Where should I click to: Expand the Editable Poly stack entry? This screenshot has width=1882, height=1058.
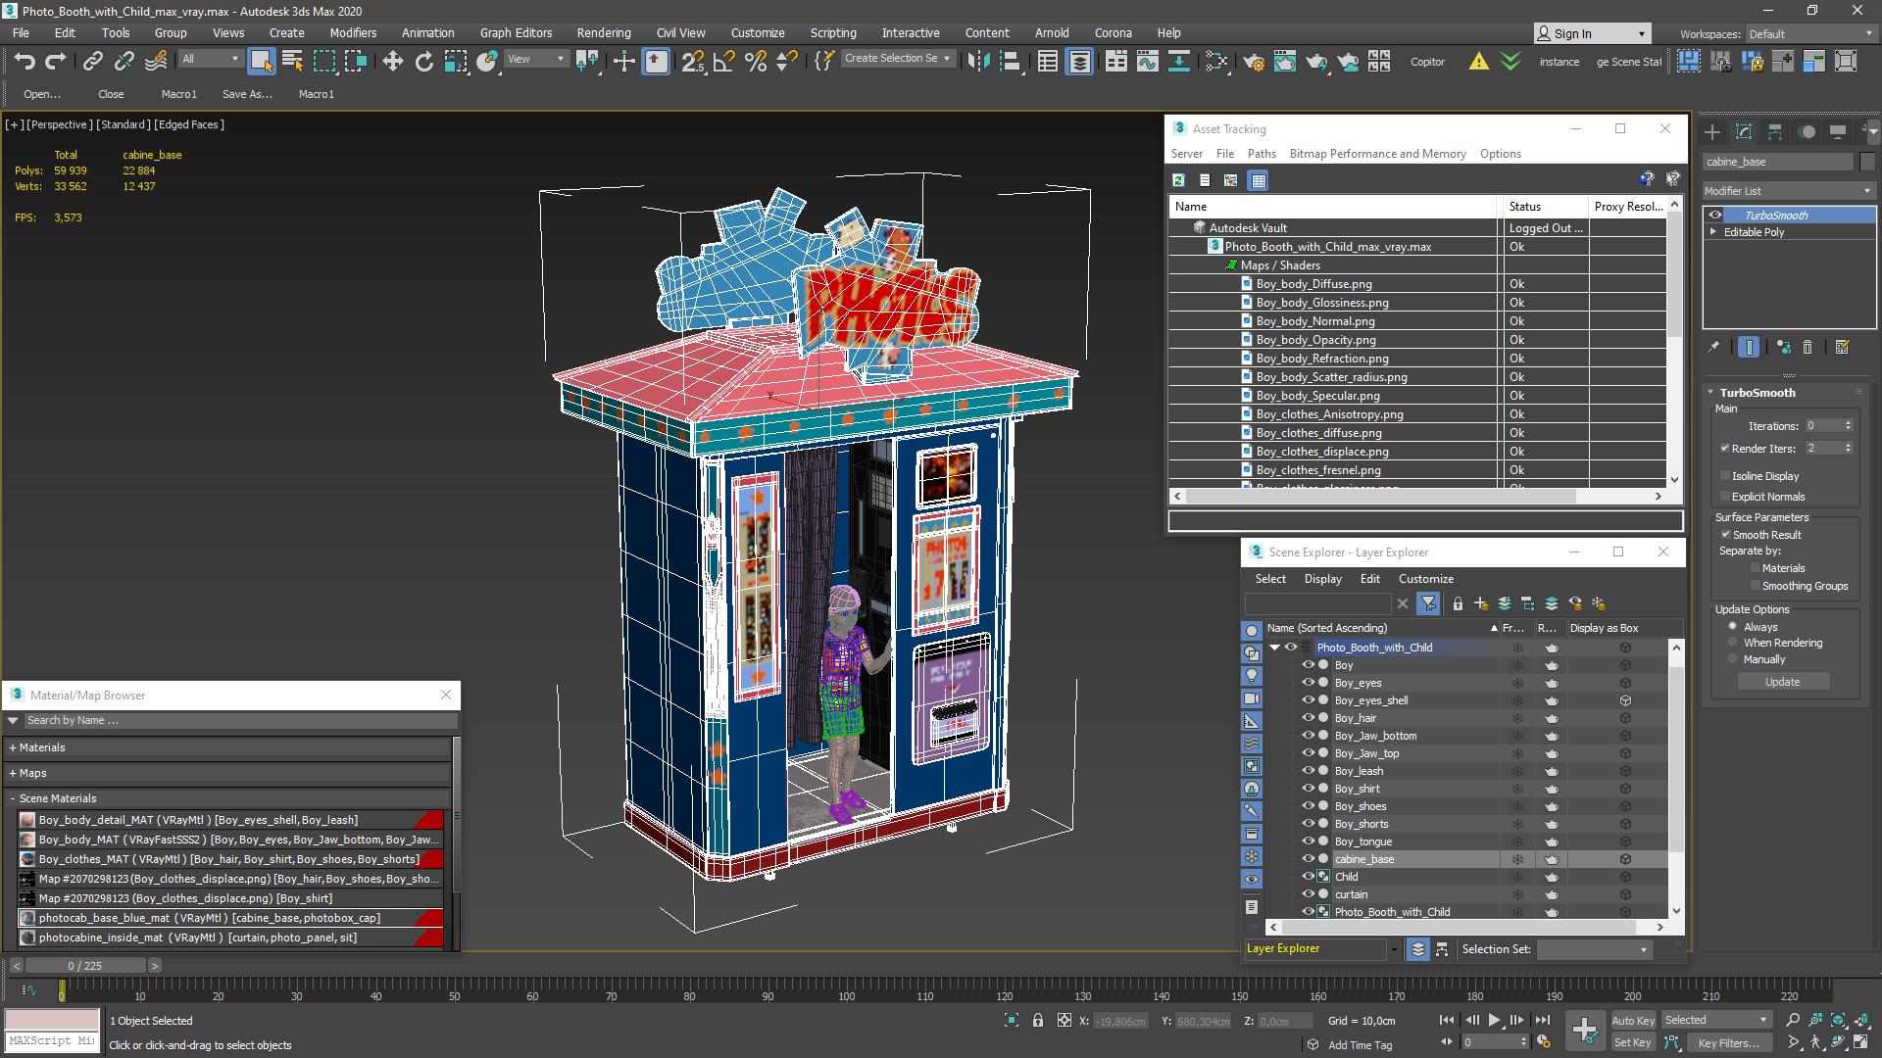tap(1713, 232)
